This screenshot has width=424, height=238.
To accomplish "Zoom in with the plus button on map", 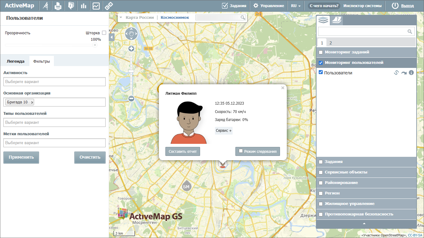I will (x=131, y=48).
